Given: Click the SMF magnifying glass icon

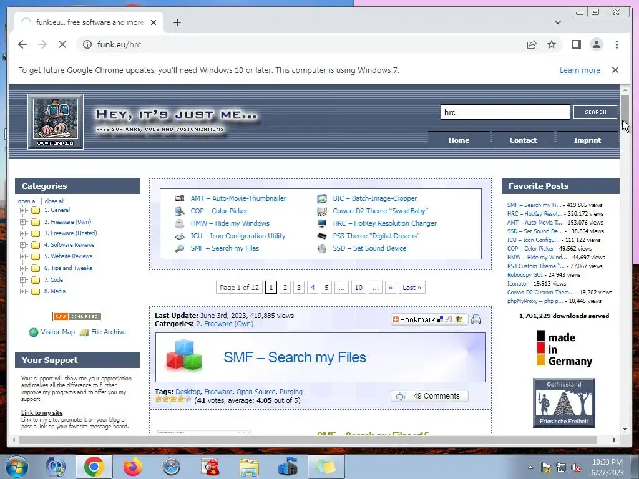Looking at the screenshot, I should tap(179, 248).
